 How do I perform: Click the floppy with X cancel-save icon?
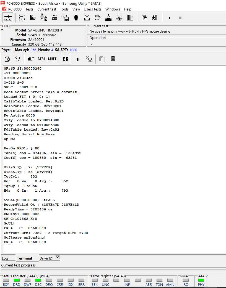point(89,59)
